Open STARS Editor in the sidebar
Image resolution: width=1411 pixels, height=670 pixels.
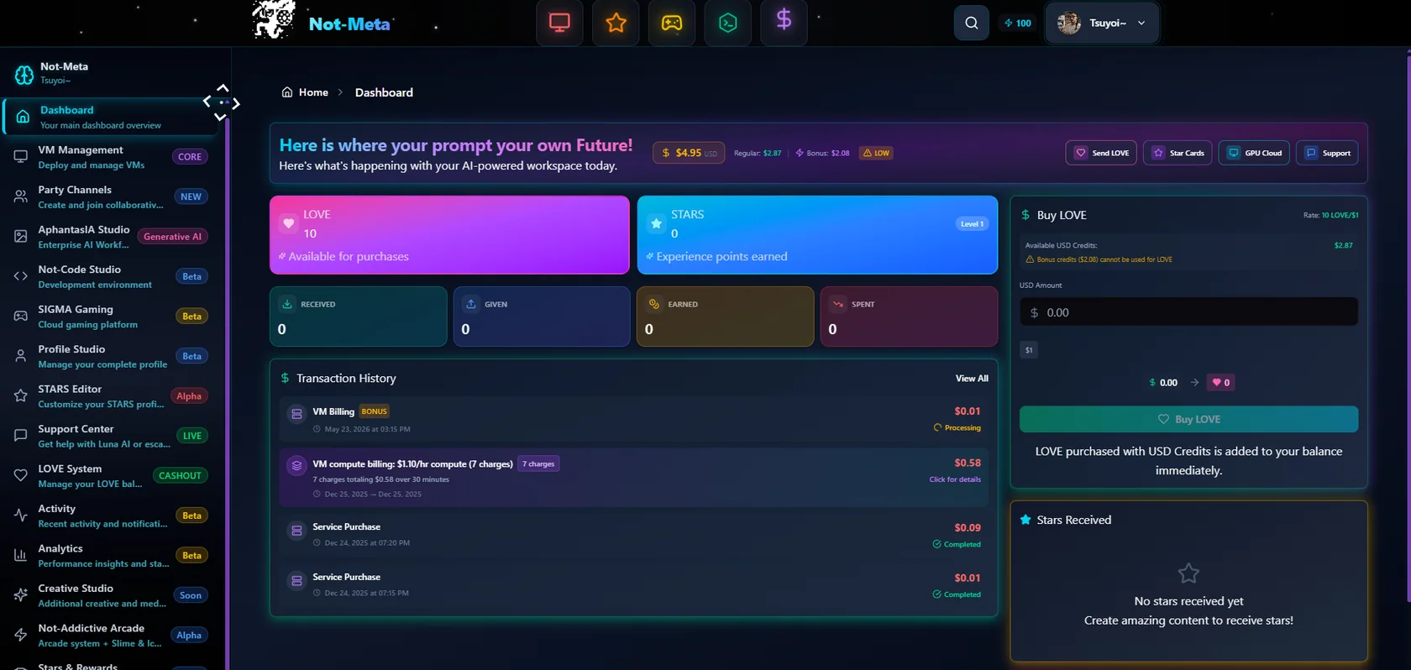110,396
